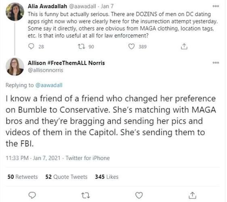Retweet Alia Awadallah's tweet

tap(81, 46)
